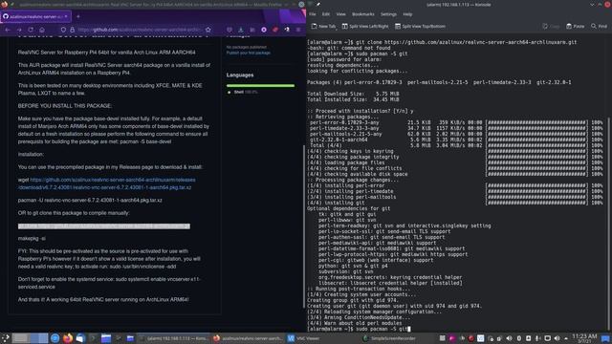Screen dimensions: 612x344
Task: Open Konsole Bookmarks menu
Action: [x=363, y=14]
